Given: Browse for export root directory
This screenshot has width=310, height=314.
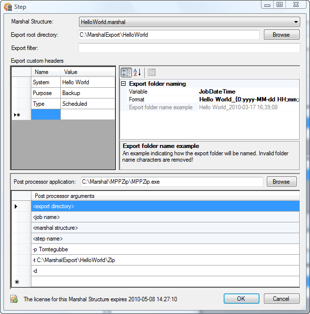Looking at the screenshot, I should [282, 35].
